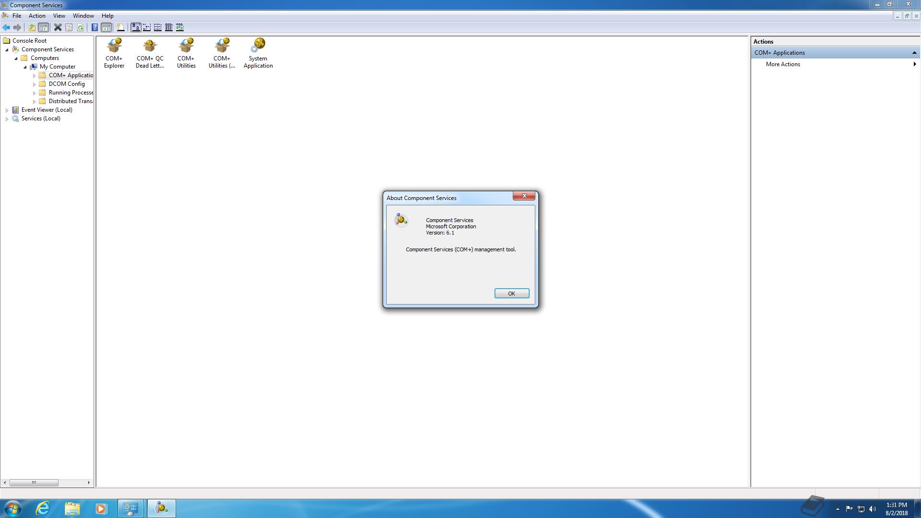The width and height of the screenshot is (921, 518).
Task: Select Event Viewer (Local) tree node
Action: (47, 110)
